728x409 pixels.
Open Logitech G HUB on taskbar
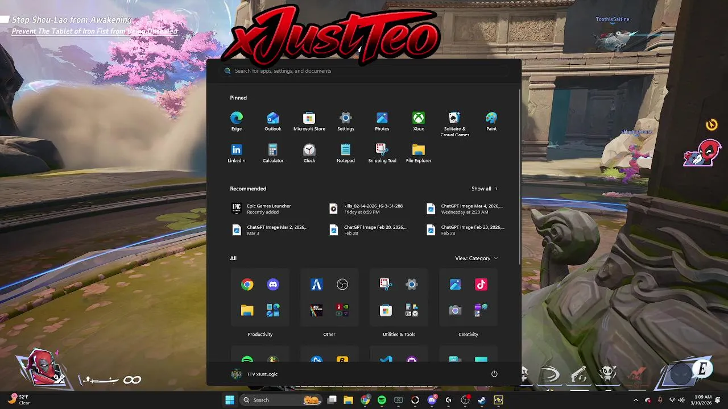click(448, 400)
